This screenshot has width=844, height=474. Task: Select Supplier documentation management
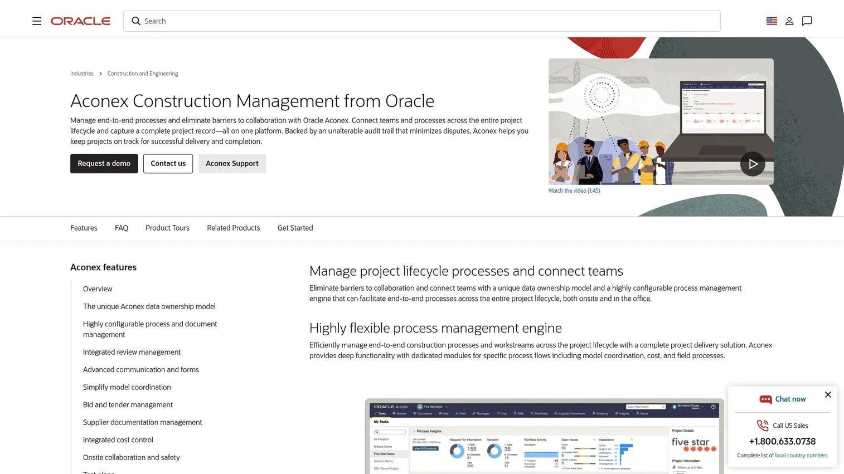143,422
